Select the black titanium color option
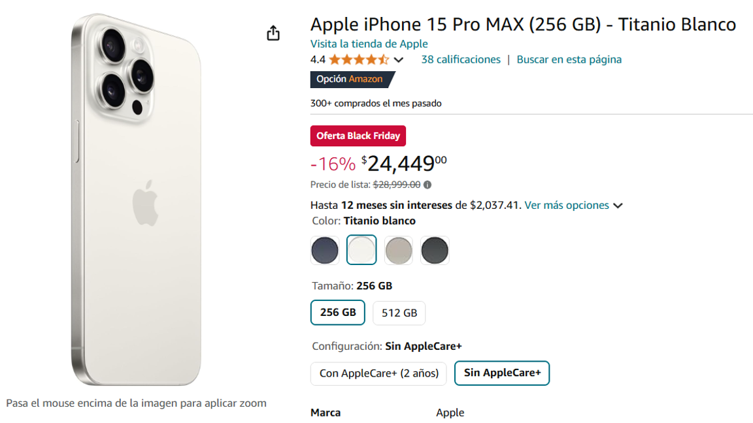This screenshot has height=423, width=753. click(x=435, y=250)
